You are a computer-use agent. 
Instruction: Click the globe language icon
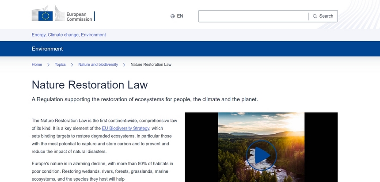[x=172, y=16]
